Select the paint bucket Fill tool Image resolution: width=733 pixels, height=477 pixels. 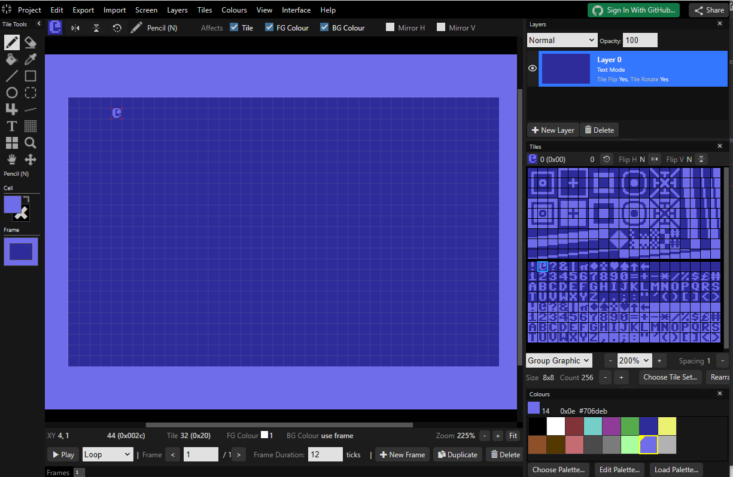pos(11,59)
